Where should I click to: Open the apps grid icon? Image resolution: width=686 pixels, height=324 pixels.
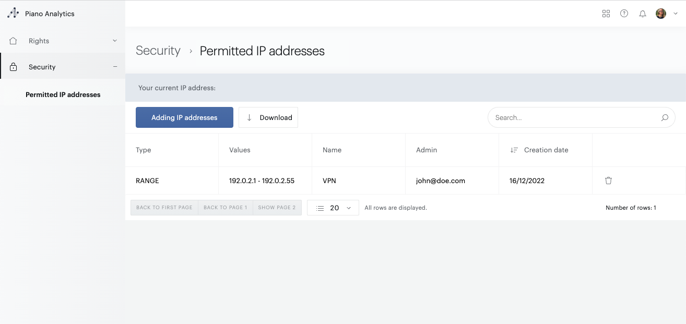click(x=606, y=14)
